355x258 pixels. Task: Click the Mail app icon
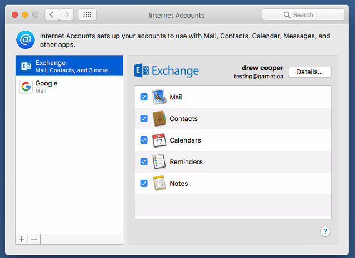pos(159,97)
